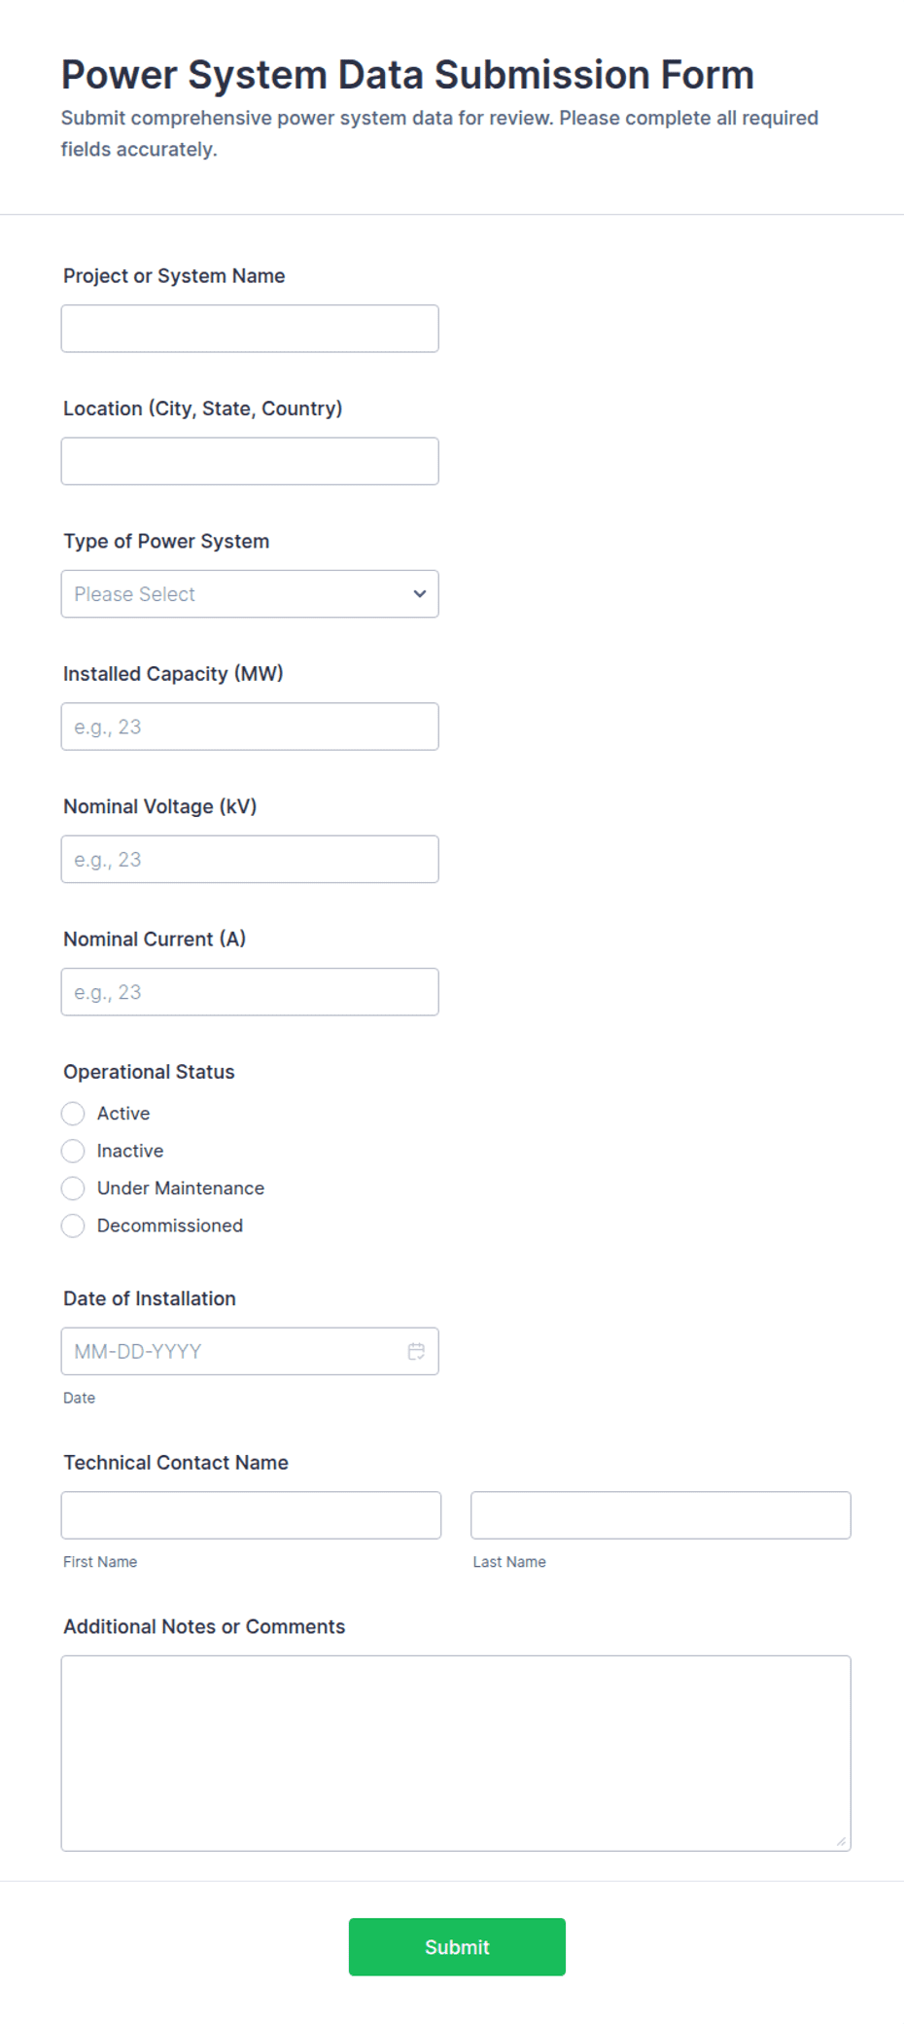Open the Type of Power System dropdown

(250, 594)
